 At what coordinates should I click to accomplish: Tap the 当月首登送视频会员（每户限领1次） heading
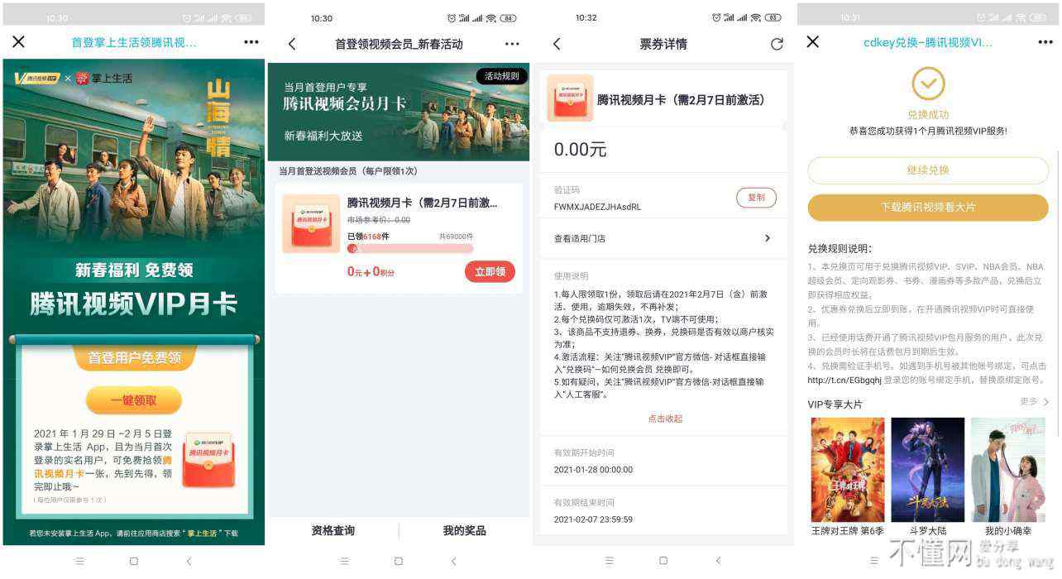click(348, 171)
